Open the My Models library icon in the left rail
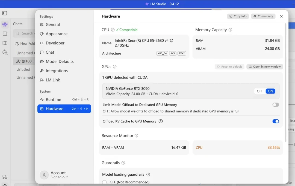This screenshot has width=295, height=186. (5, 43)
